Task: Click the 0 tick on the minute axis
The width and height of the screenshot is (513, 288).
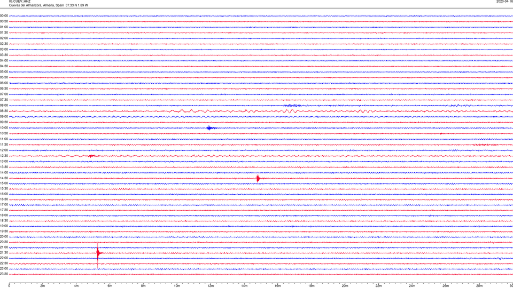Action: 9,286
